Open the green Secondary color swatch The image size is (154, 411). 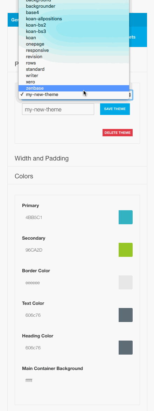coord(126,250)
